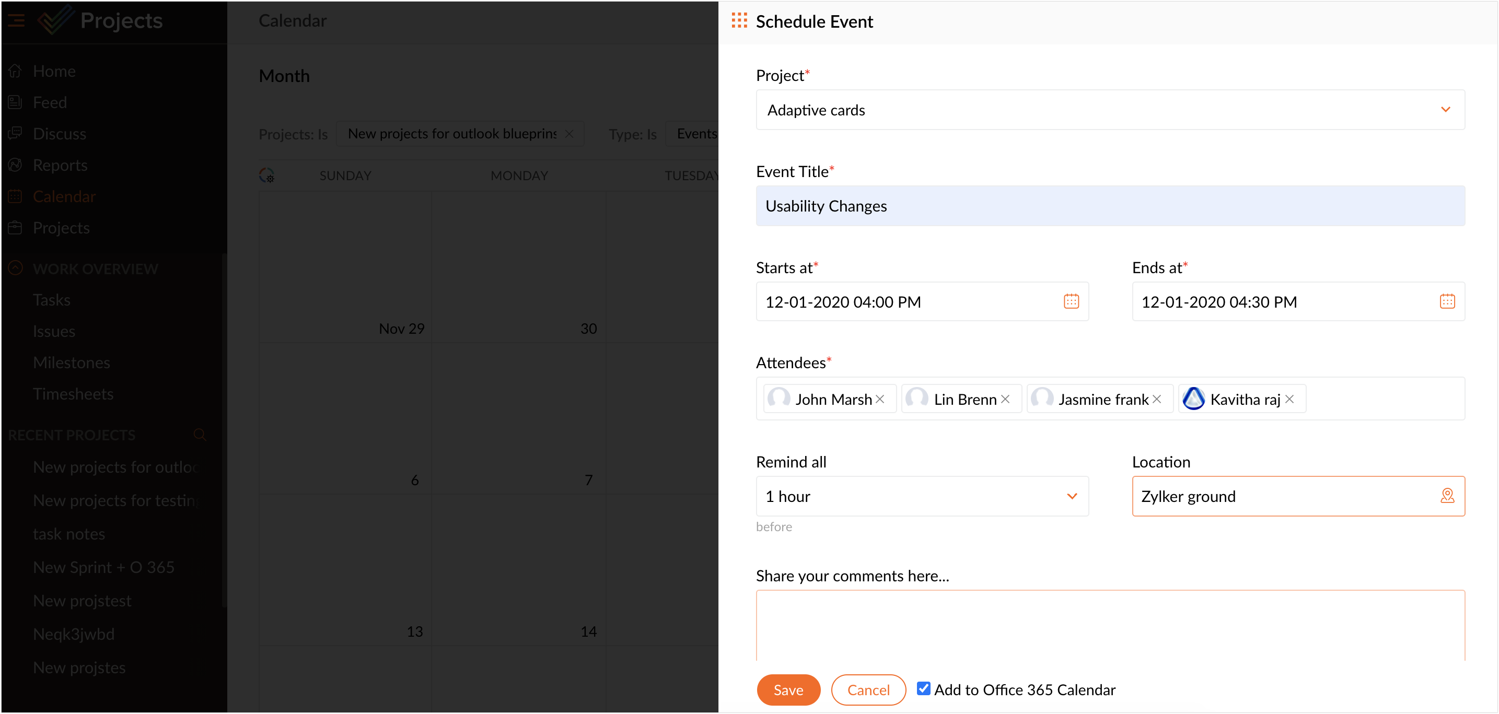
Task: Go to Discuss section
Action: pos(60,134)
